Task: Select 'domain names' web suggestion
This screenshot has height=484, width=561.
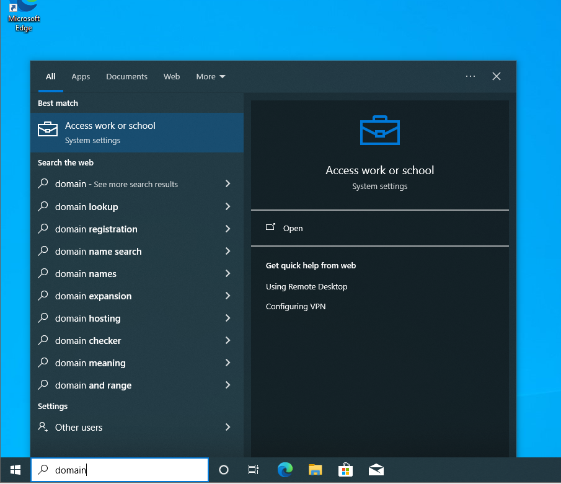Action: coord(137,274)
